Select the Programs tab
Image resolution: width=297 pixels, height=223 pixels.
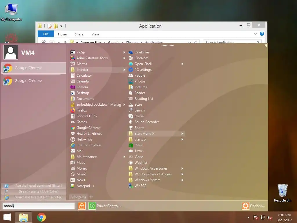(78, 197)
